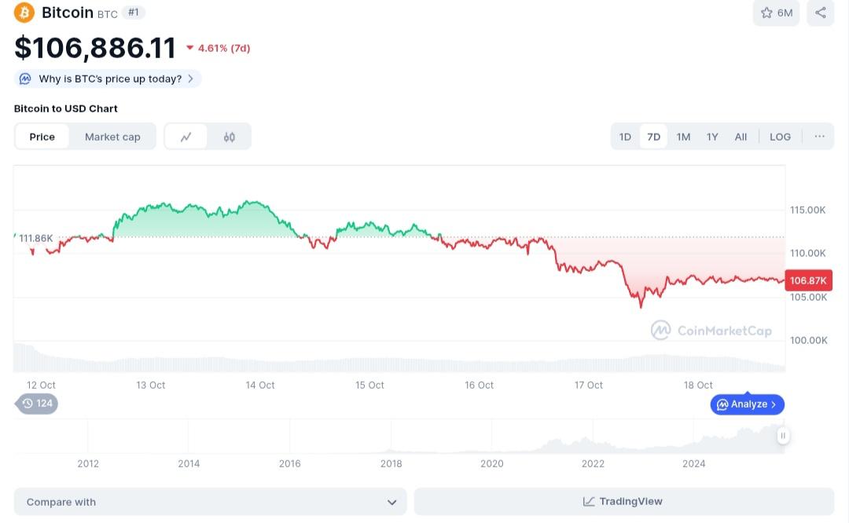Open the TradingView chart button
849x523 pixels.
pos(623,502)
